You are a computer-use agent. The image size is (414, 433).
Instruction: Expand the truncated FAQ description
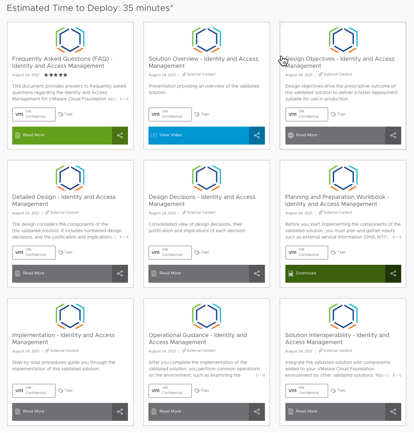(x=123, y=99)
